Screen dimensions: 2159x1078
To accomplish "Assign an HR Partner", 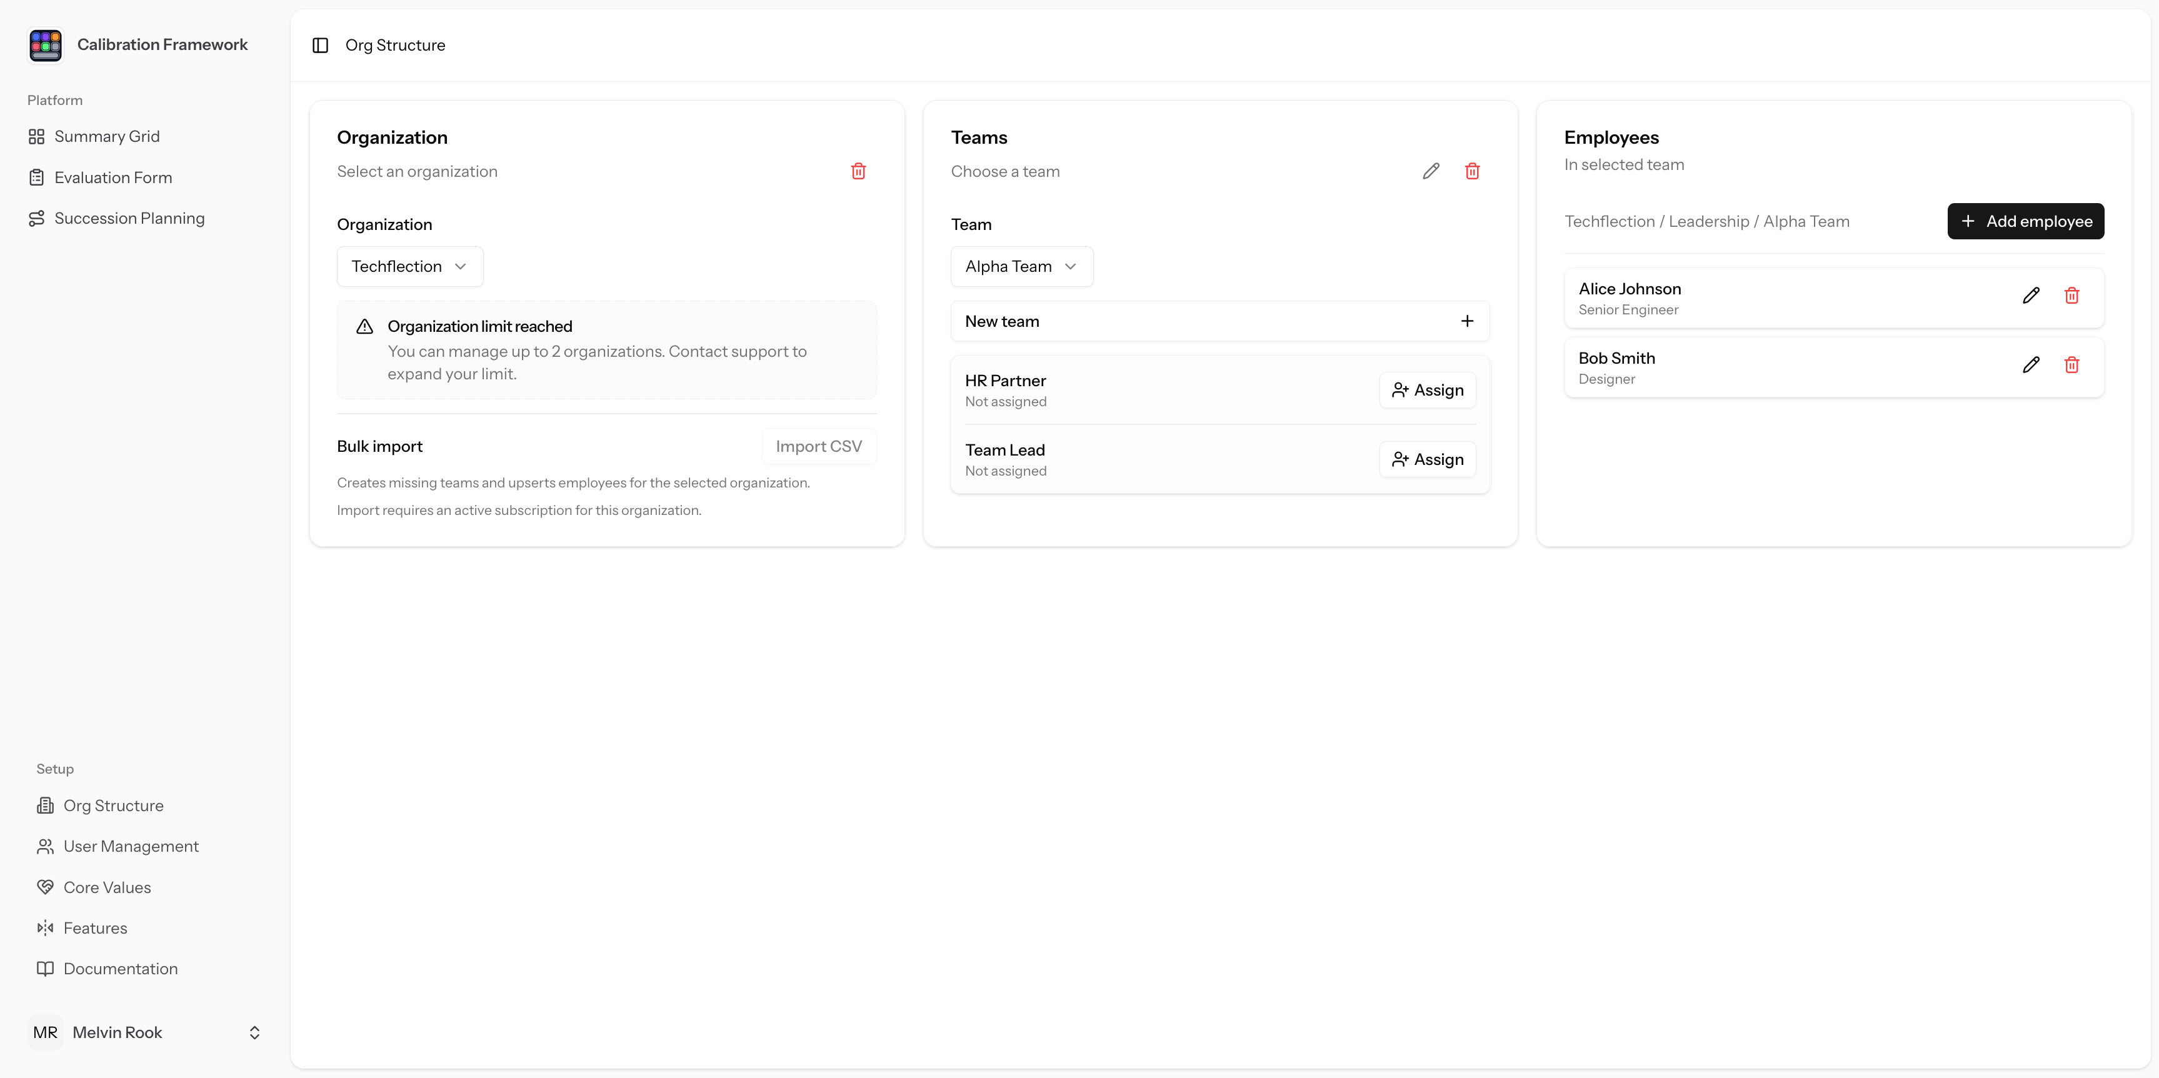I will 1427,391.
